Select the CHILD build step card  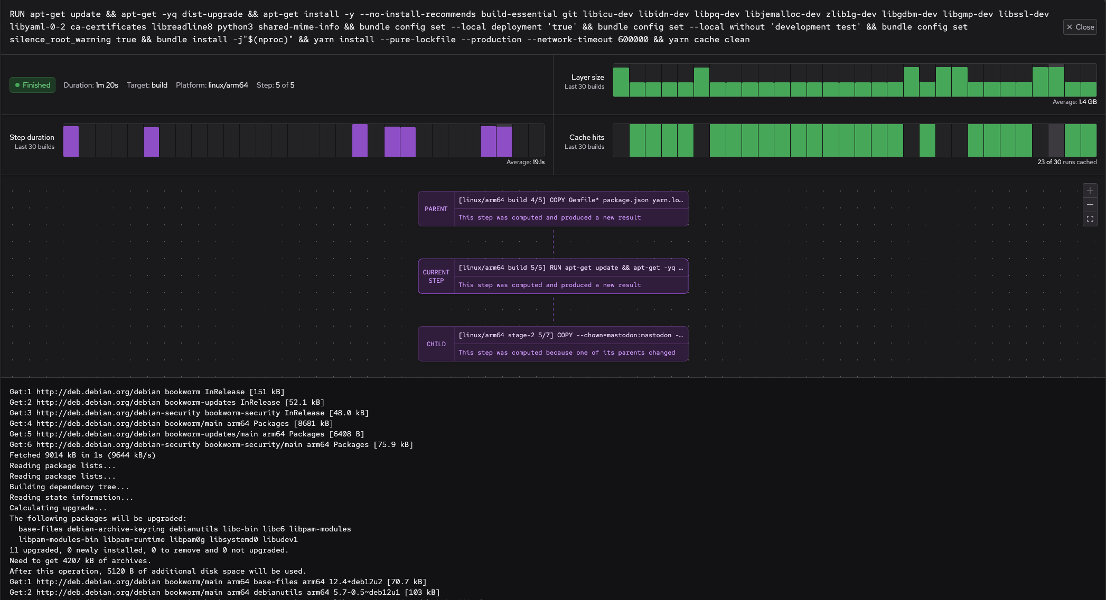tap(553, 344)
